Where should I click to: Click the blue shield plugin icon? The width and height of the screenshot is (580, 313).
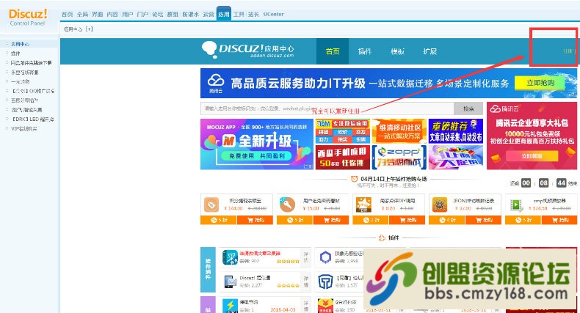(x=325, y=282)
